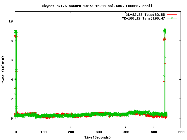Click the y-axis tick label 4
Viewport: 187px width, 140px height.
pos(12,80)
